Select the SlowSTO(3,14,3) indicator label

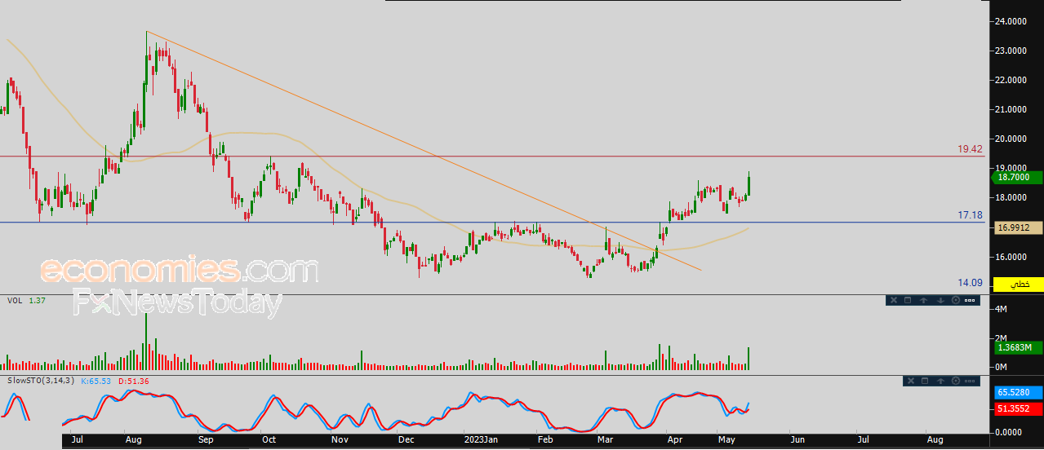[41, 381]
